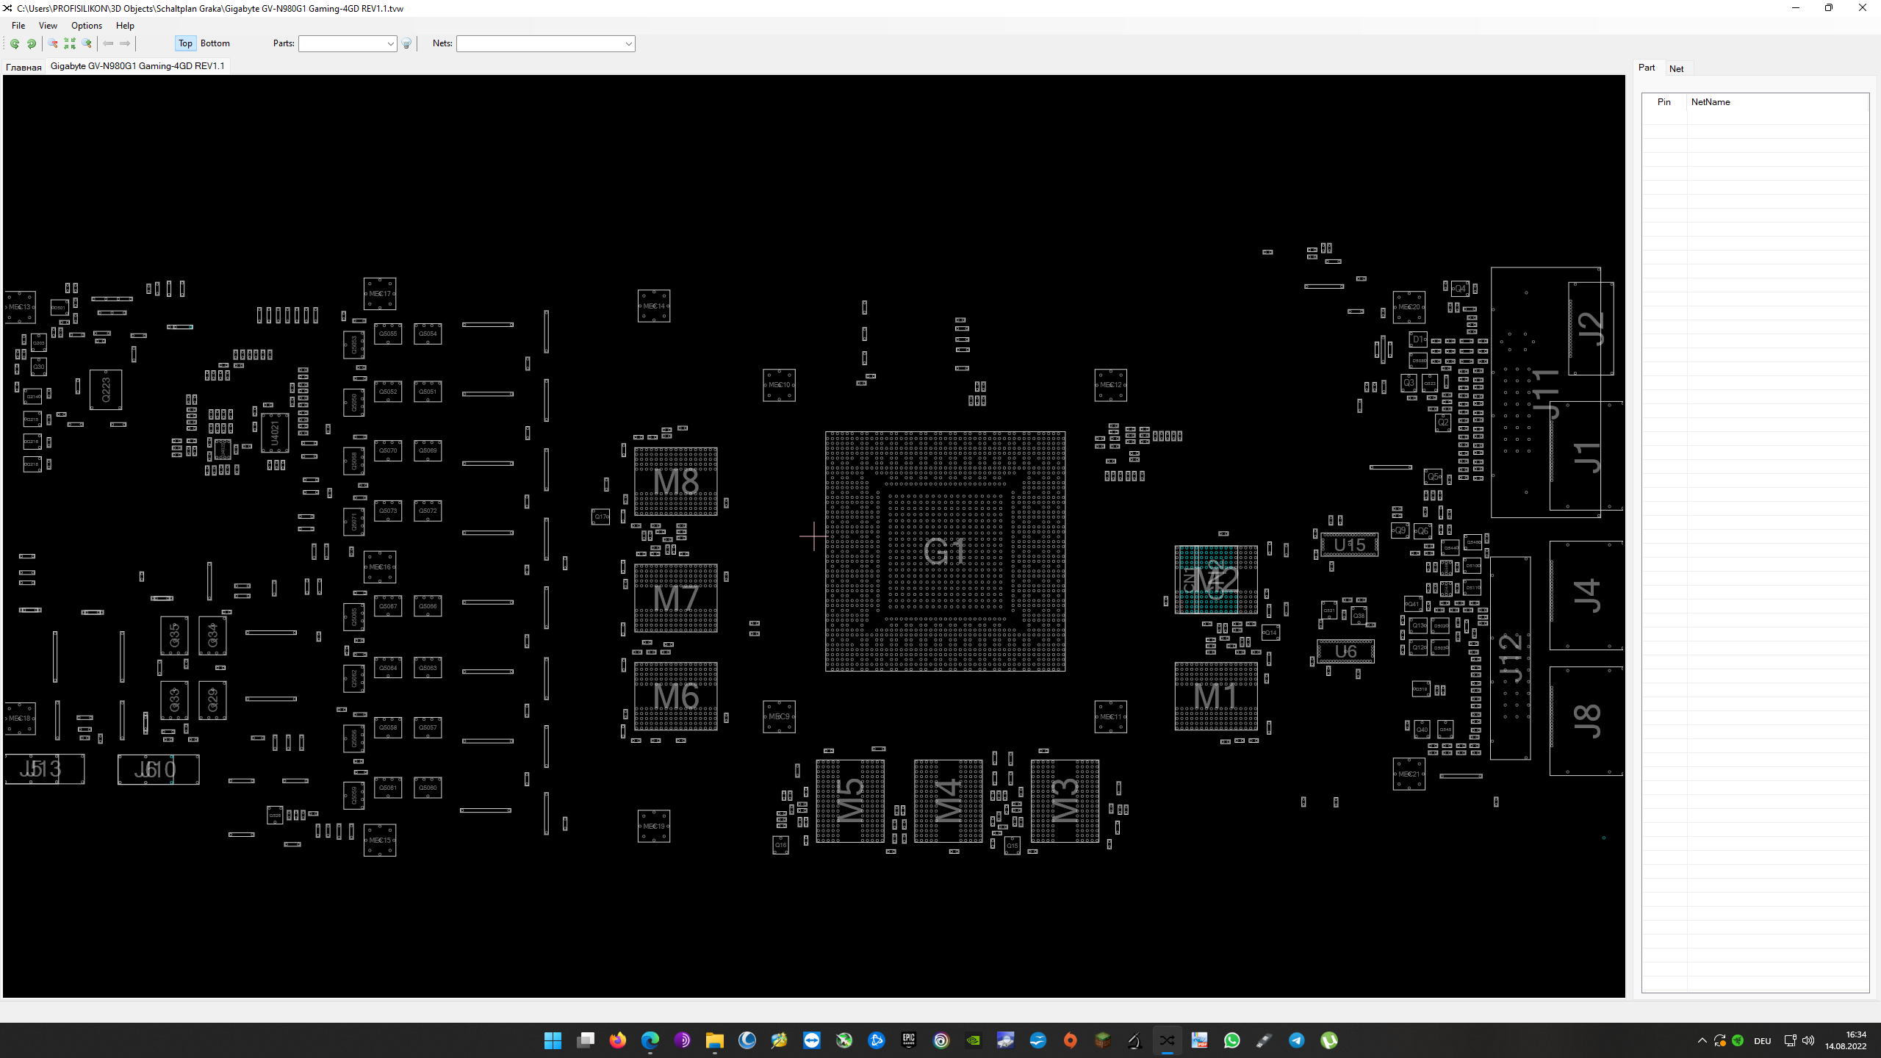Image resolution: width=1881 pixels, height=1058 pixels.
Task: Select memory chip M5
Action: (x=850, y=801)
